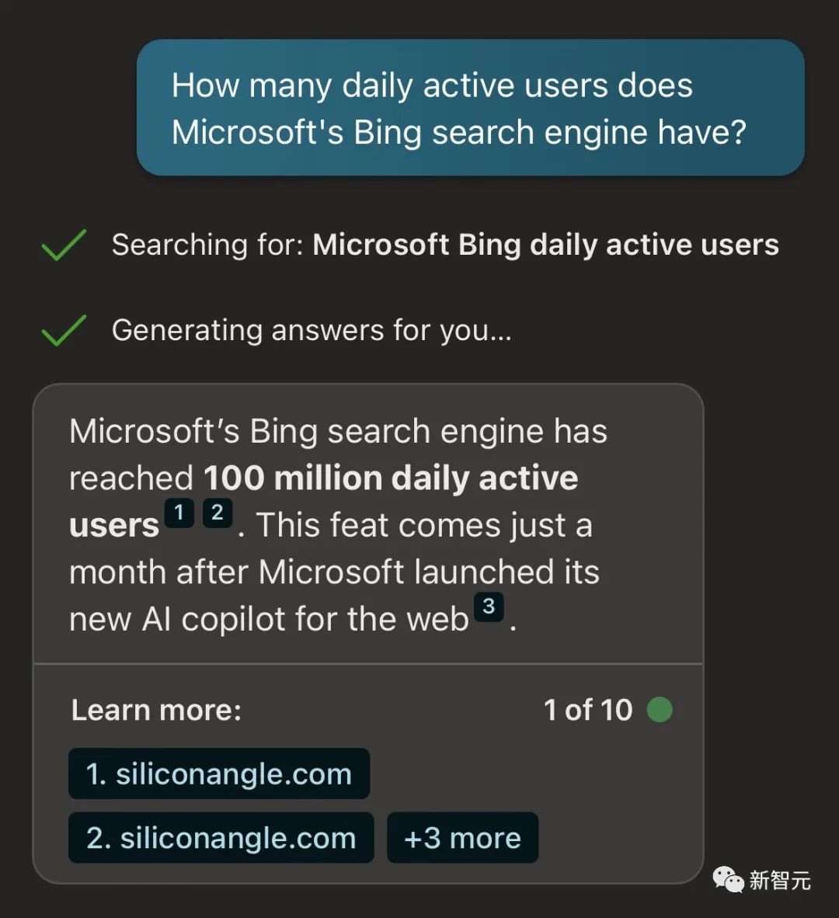
Task: Click the green status dot indicator
Action: (x=660, y=709)
